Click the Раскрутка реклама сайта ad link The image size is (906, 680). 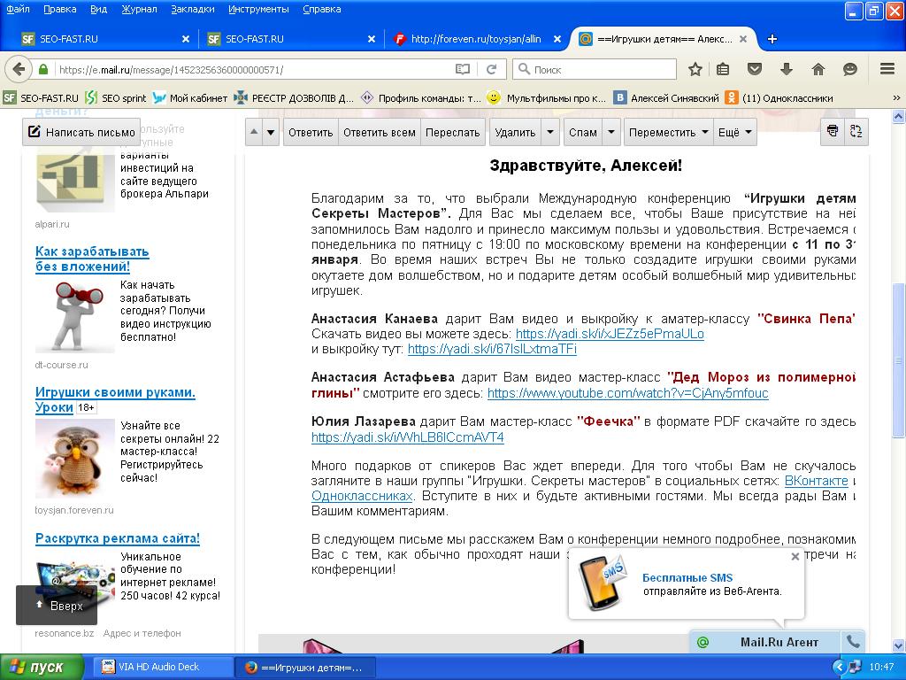118,538
